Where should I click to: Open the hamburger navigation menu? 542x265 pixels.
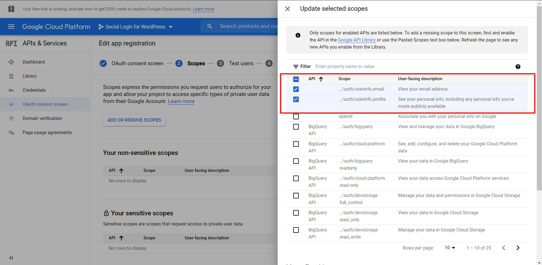tap(11, 27)
